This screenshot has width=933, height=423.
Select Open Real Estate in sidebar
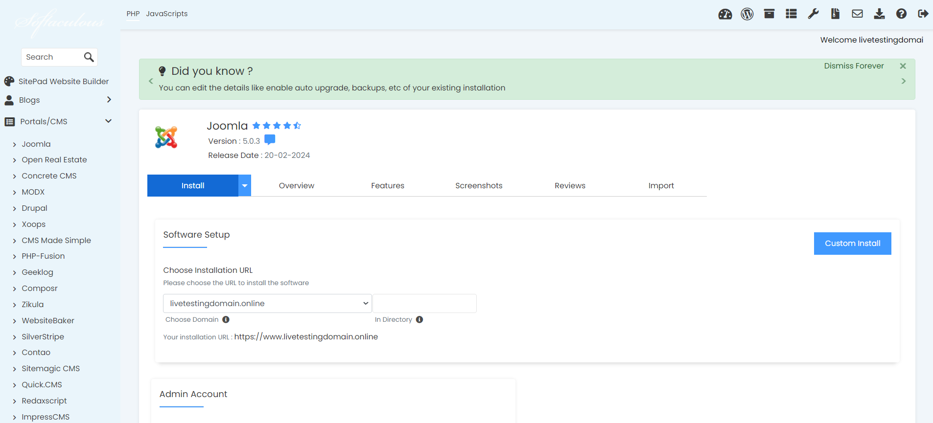click(x=54, y=160)
